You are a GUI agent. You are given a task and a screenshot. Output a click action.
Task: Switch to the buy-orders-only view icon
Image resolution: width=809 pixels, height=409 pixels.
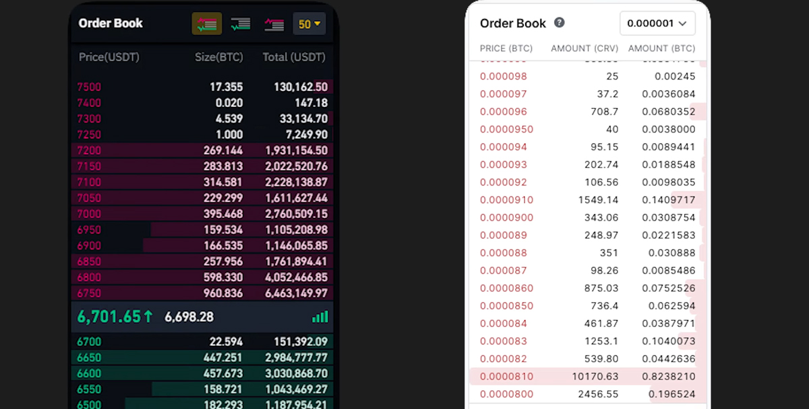[x=240, y=24]
